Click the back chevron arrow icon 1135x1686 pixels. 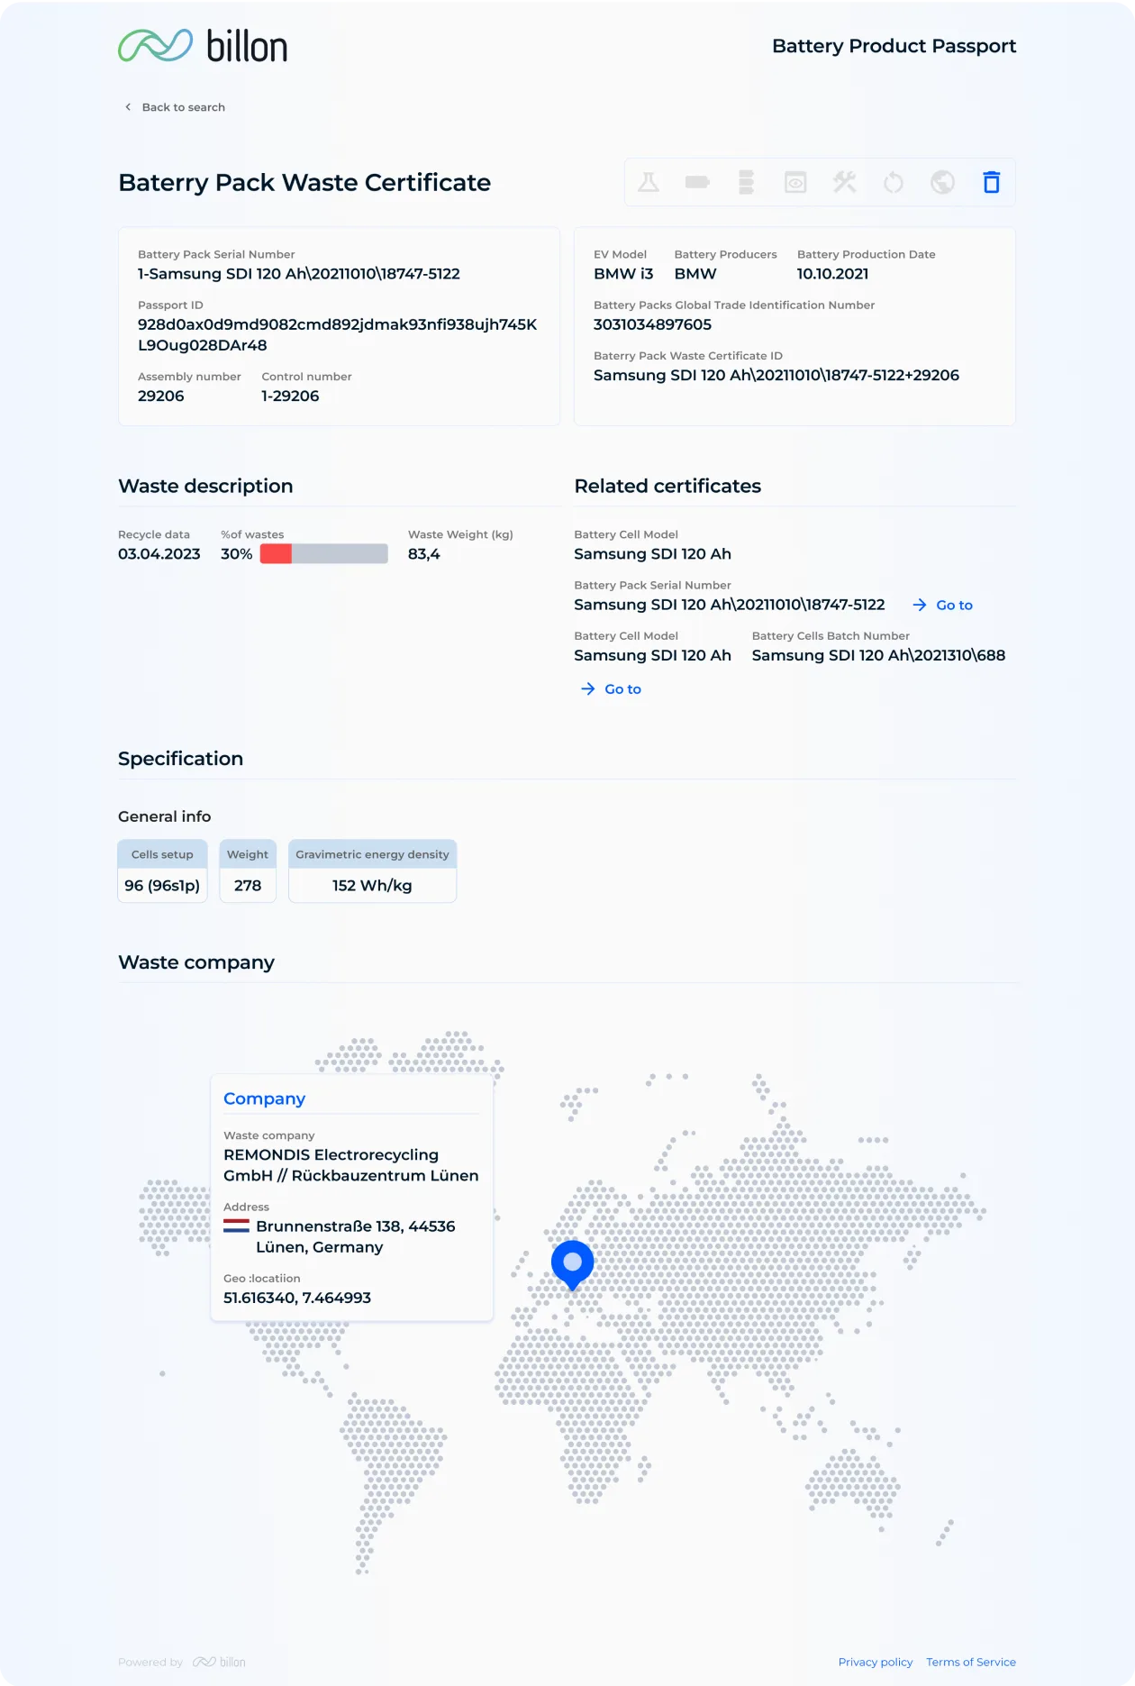[x=128, y=107]
